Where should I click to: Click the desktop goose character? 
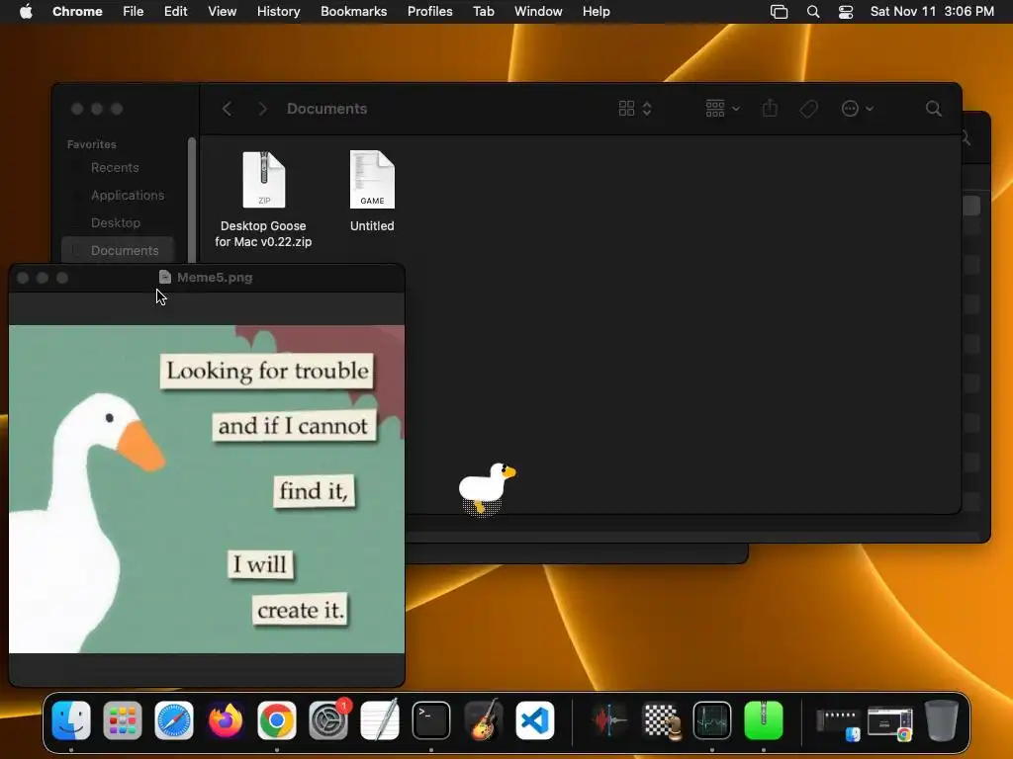[x=487, y=488]
